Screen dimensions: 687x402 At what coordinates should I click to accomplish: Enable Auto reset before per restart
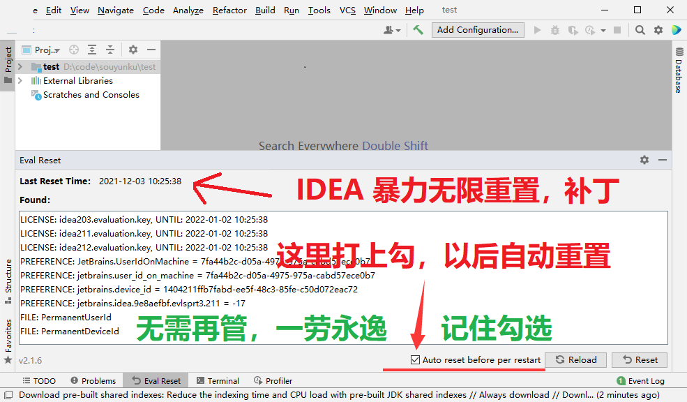click(414, 359)
